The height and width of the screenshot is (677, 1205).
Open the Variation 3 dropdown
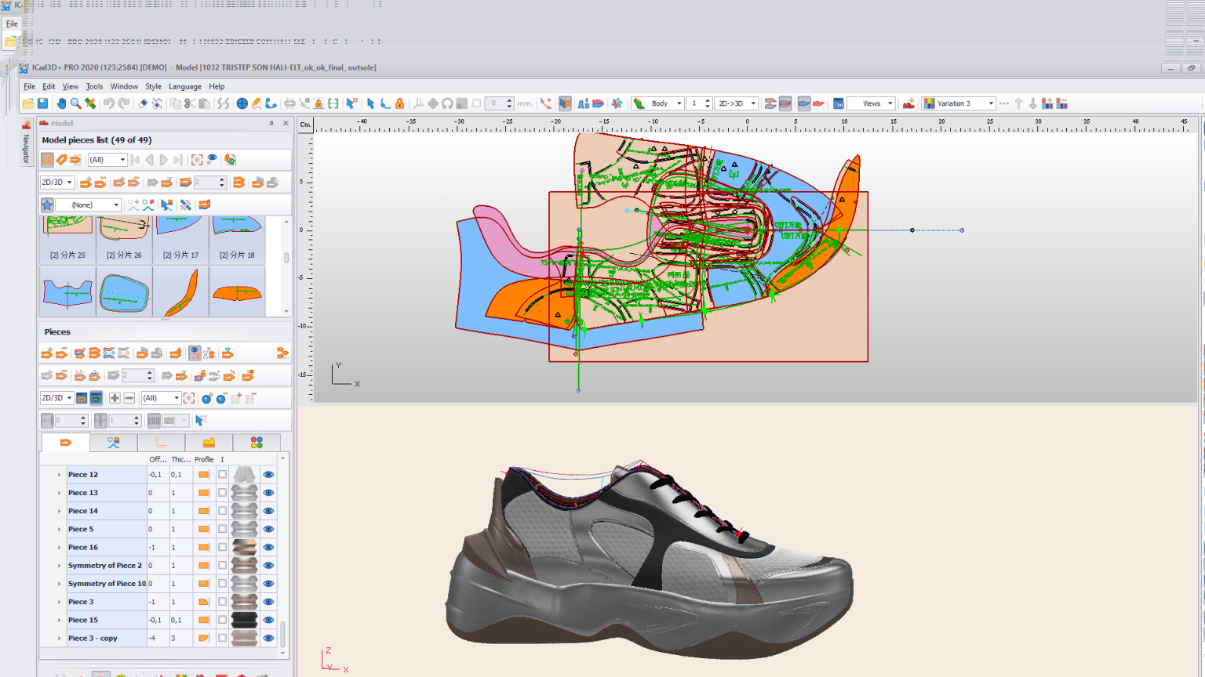coord(991,103)
